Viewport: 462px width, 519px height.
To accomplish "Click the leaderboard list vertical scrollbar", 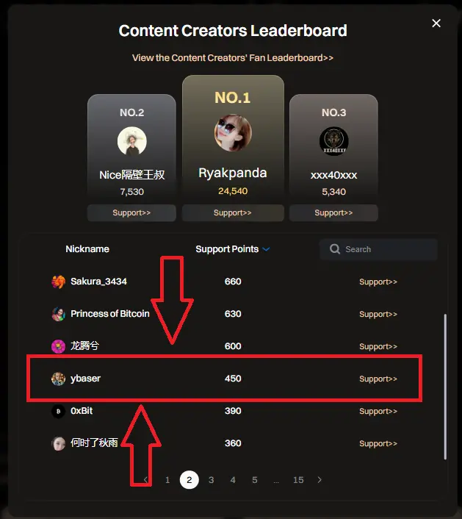I will [x=445, y=386].
